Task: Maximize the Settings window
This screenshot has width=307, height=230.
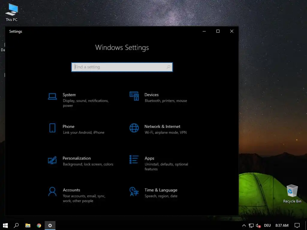Action: pyautogui.click(x=218, y=31)
